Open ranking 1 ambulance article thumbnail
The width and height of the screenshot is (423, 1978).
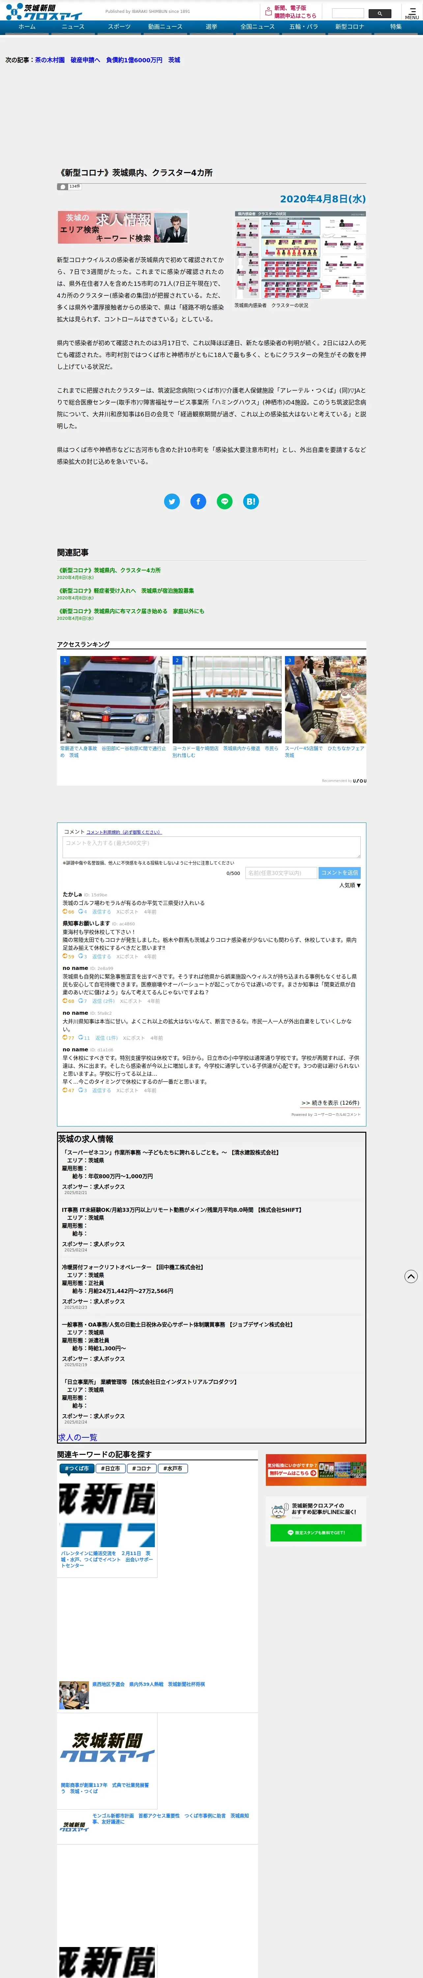[114, 700]
